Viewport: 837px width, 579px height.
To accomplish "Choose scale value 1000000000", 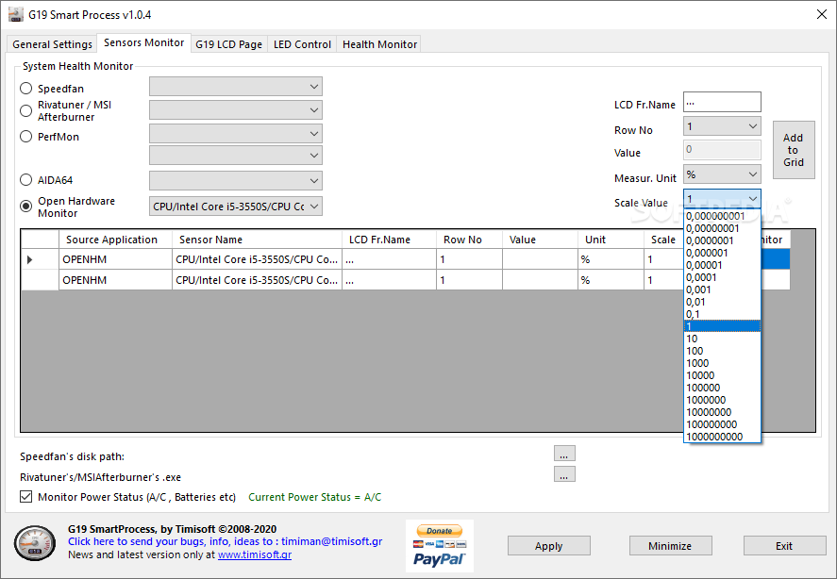I will pos(722,437).
